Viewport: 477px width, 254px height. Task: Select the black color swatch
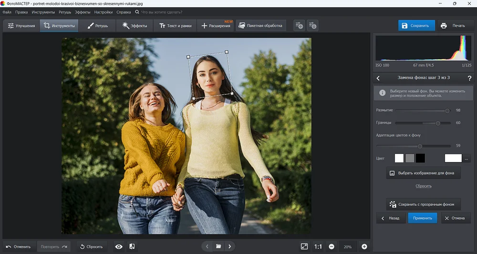(x=420, y=158)
